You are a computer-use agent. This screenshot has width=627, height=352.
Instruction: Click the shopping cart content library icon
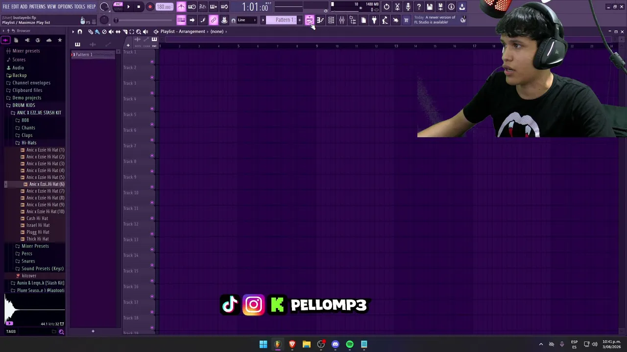tap(406, 20)
